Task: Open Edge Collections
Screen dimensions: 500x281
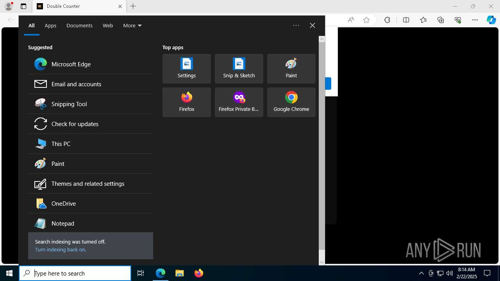Action: coord(441,20)
